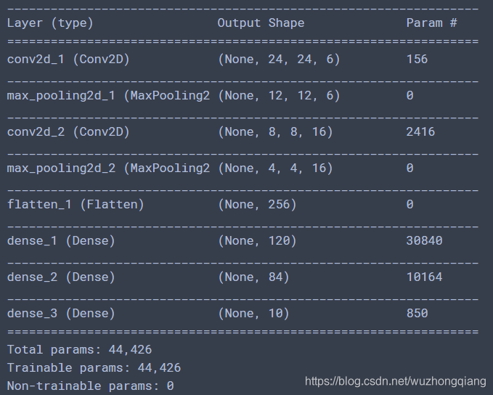Click the dense_2 (Dense) layer name

(x=61, y=277)
